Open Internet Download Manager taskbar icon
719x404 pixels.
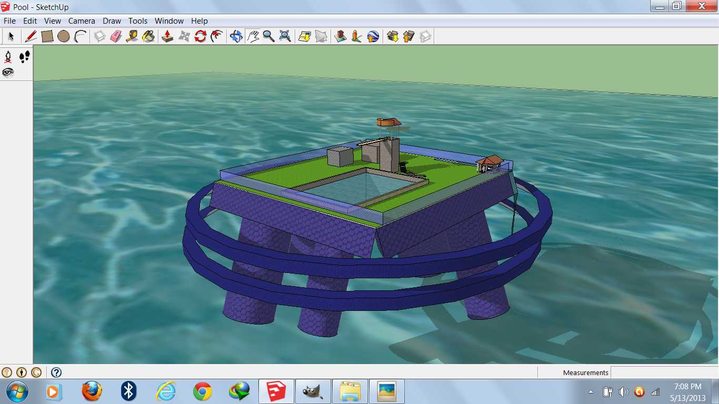[x=239, y=391]
